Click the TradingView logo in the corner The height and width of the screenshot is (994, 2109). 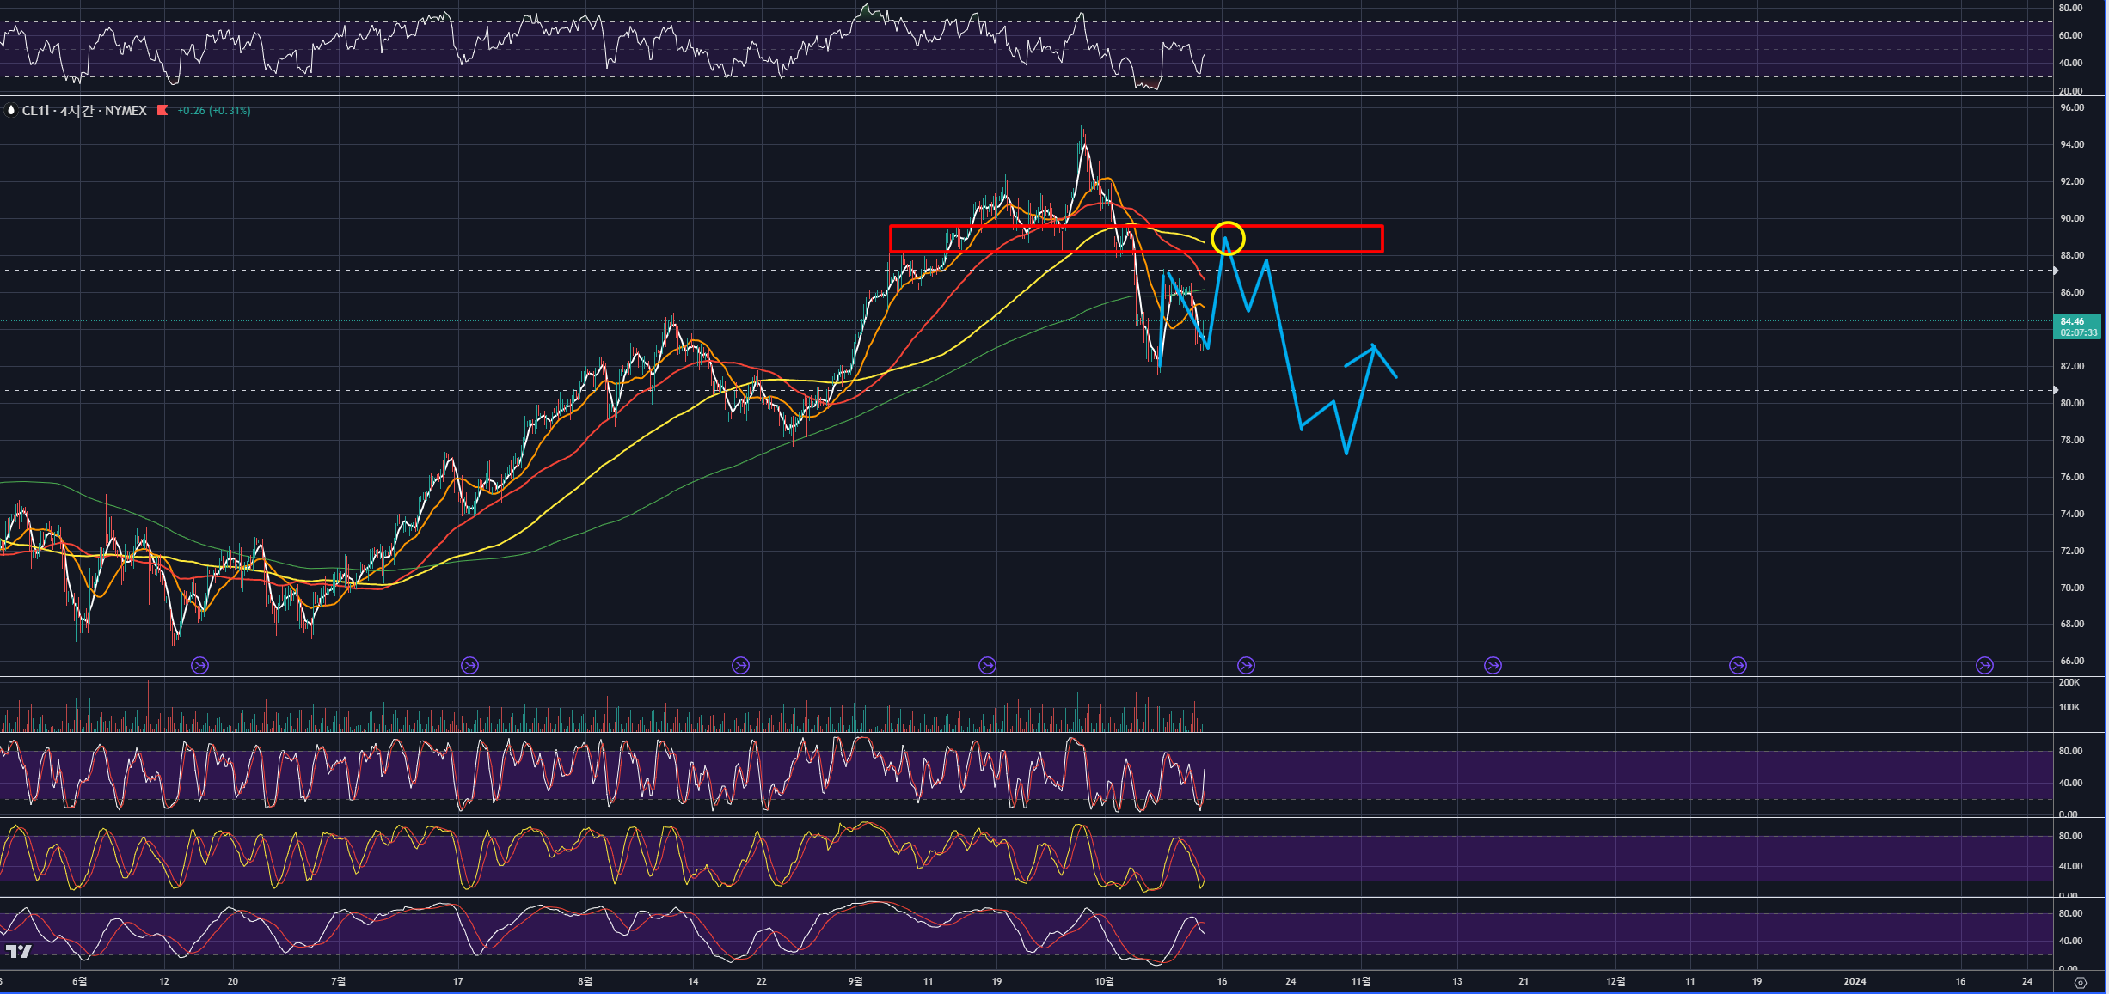[18, 951]
